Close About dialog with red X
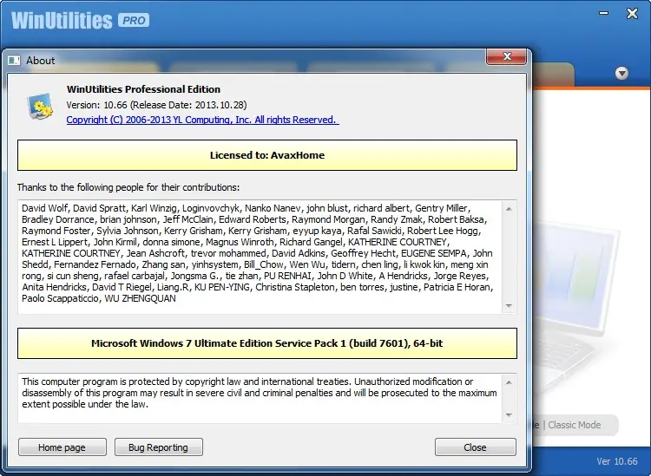The image size is (651, 476). tap(507, 57)
